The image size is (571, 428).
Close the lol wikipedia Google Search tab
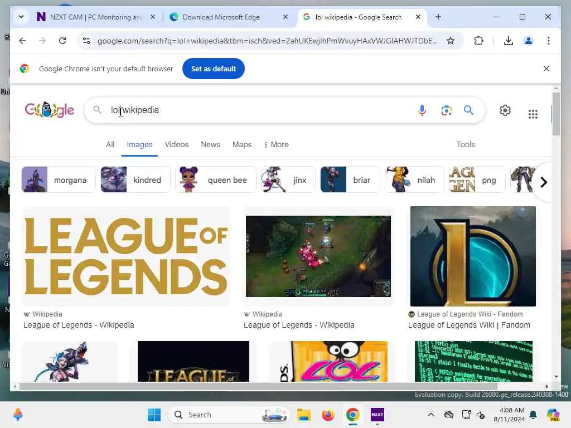(x=418, y=17)
